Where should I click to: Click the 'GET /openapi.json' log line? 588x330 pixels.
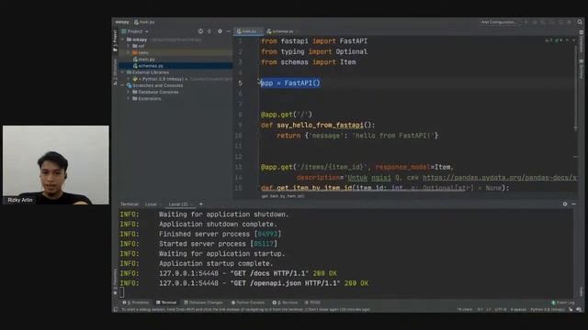pos(243,283)
